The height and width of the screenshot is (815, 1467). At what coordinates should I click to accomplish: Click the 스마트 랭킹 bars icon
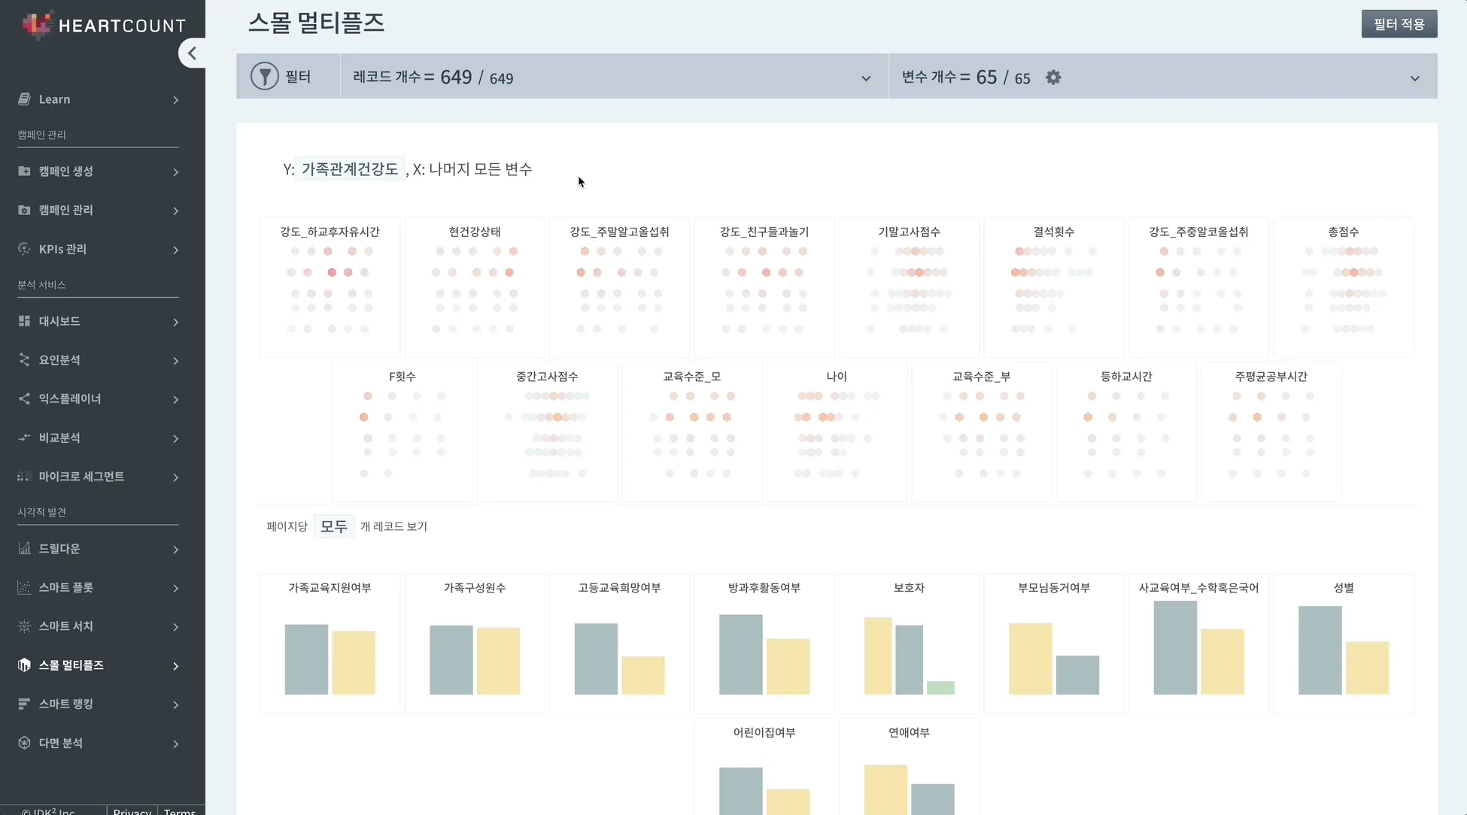click(24, 704)
